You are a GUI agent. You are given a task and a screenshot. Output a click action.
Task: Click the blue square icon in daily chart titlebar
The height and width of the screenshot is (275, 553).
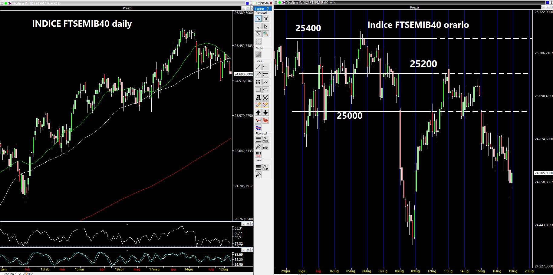tap(247, 3)
